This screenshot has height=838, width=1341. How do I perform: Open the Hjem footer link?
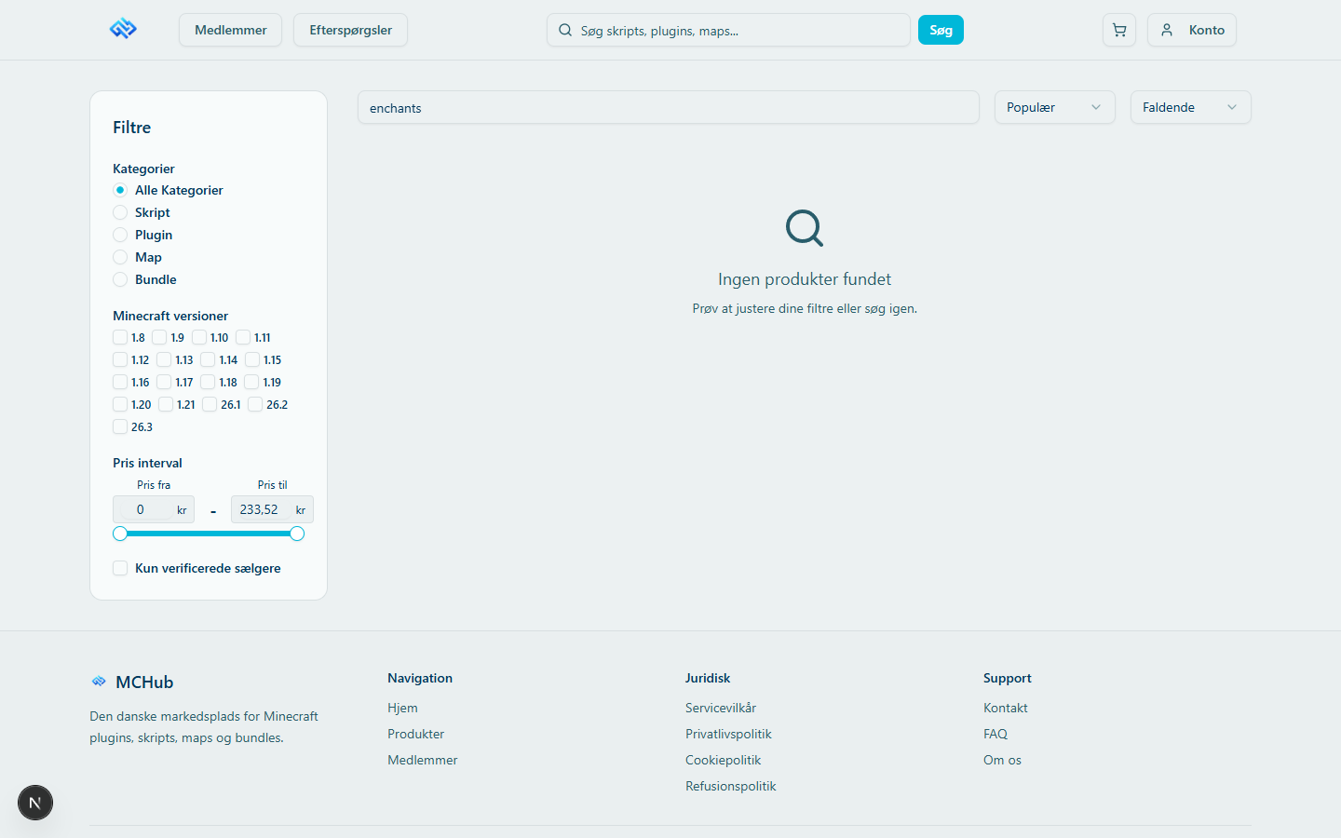[x=402, y=708]
